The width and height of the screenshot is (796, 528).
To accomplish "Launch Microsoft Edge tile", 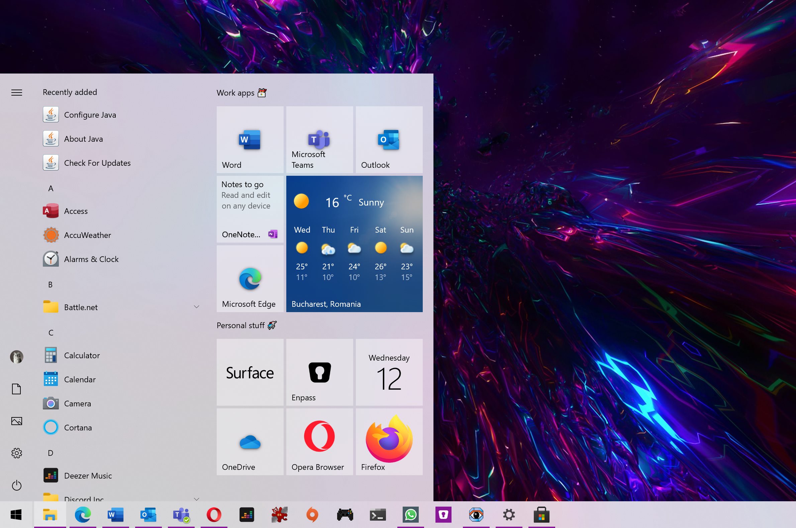I will coord(250,278).
